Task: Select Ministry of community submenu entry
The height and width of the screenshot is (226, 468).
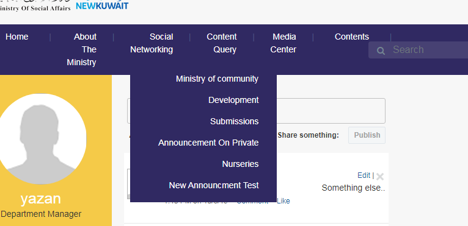Action: pos(217,79)
